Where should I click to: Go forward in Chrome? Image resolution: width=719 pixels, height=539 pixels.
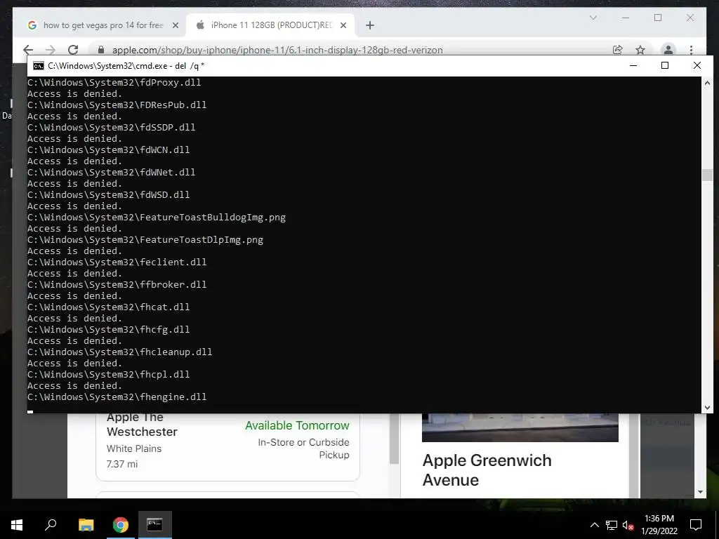point(51,50)
